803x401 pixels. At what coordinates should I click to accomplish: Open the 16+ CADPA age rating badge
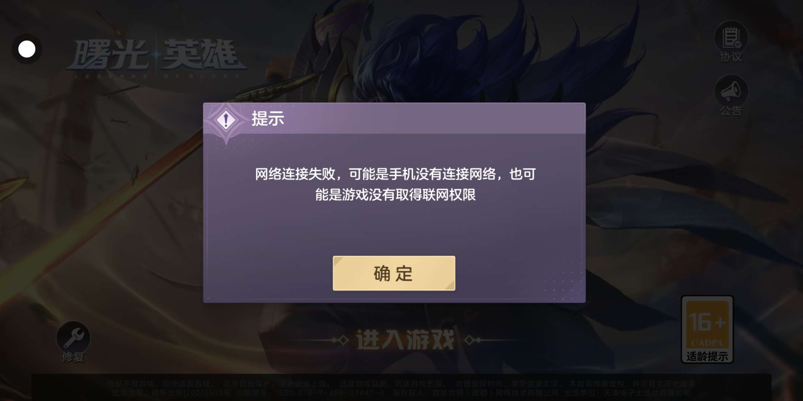coord(707,329)
